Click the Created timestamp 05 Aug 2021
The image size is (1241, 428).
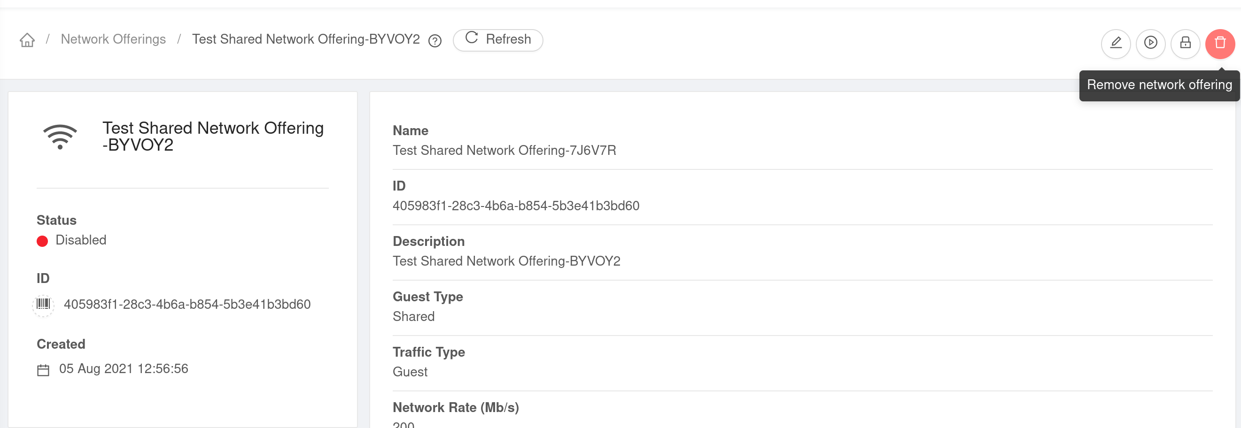[x=124, y=369]
